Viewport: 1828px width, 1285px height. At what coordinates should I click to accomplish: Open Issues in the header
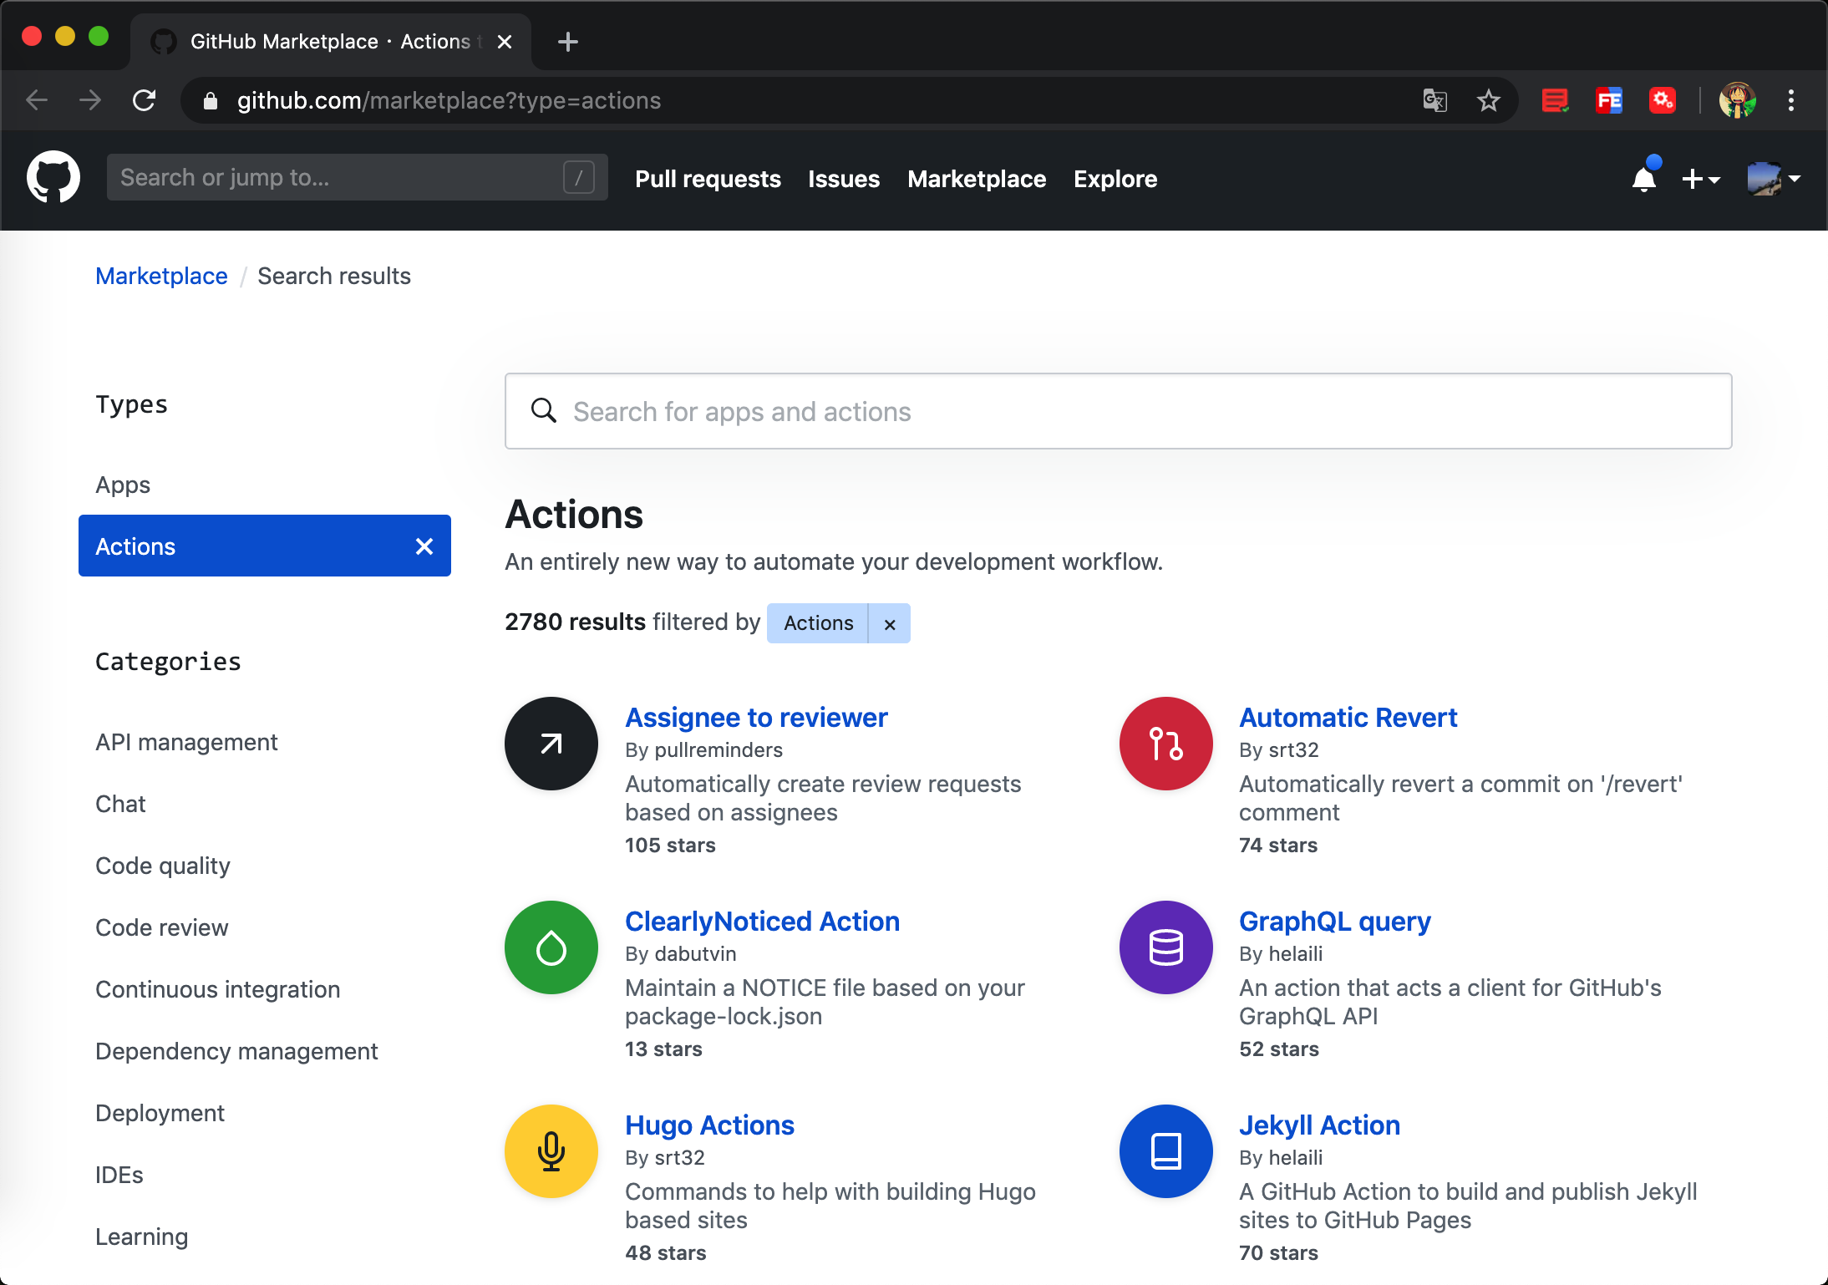pos(844,179)
